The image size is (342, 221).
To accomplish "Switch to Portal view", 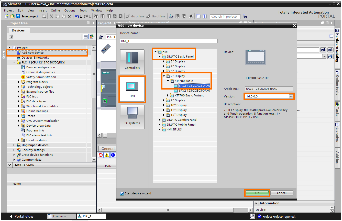I will click(21, 216).
